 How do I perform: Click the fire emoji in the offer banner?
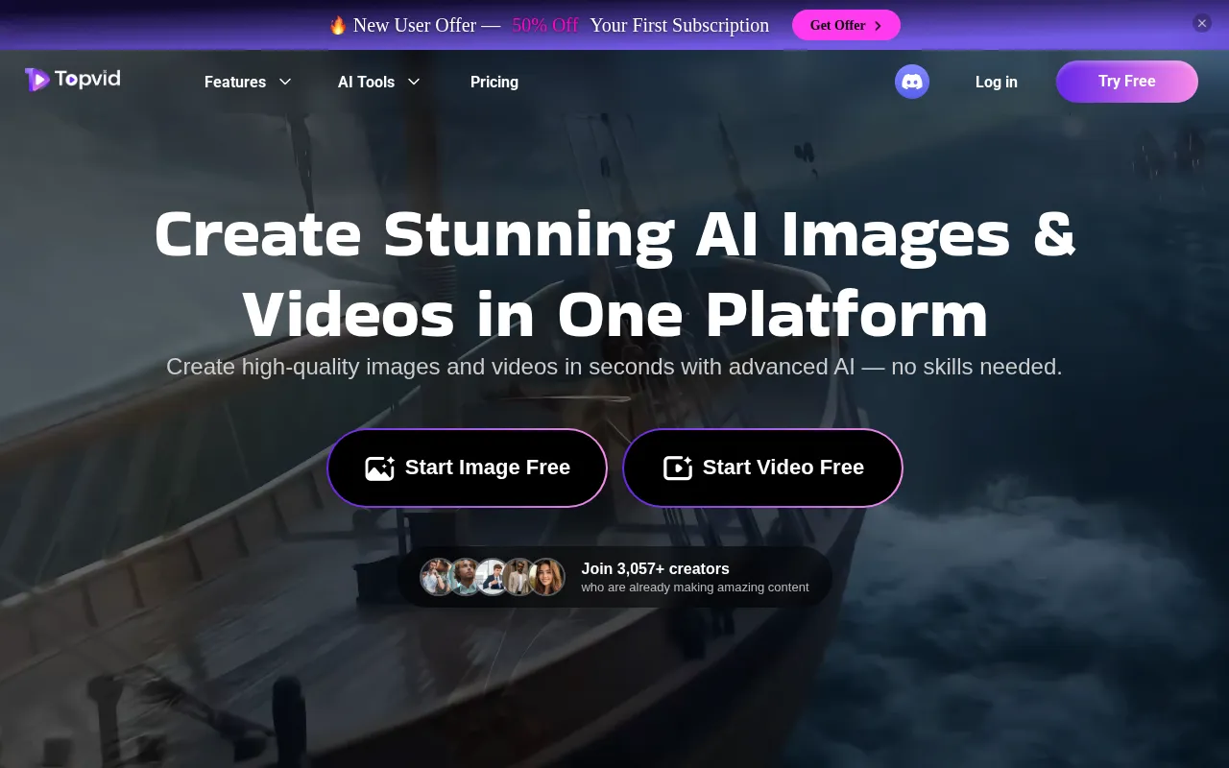click(x=337, y=25)
